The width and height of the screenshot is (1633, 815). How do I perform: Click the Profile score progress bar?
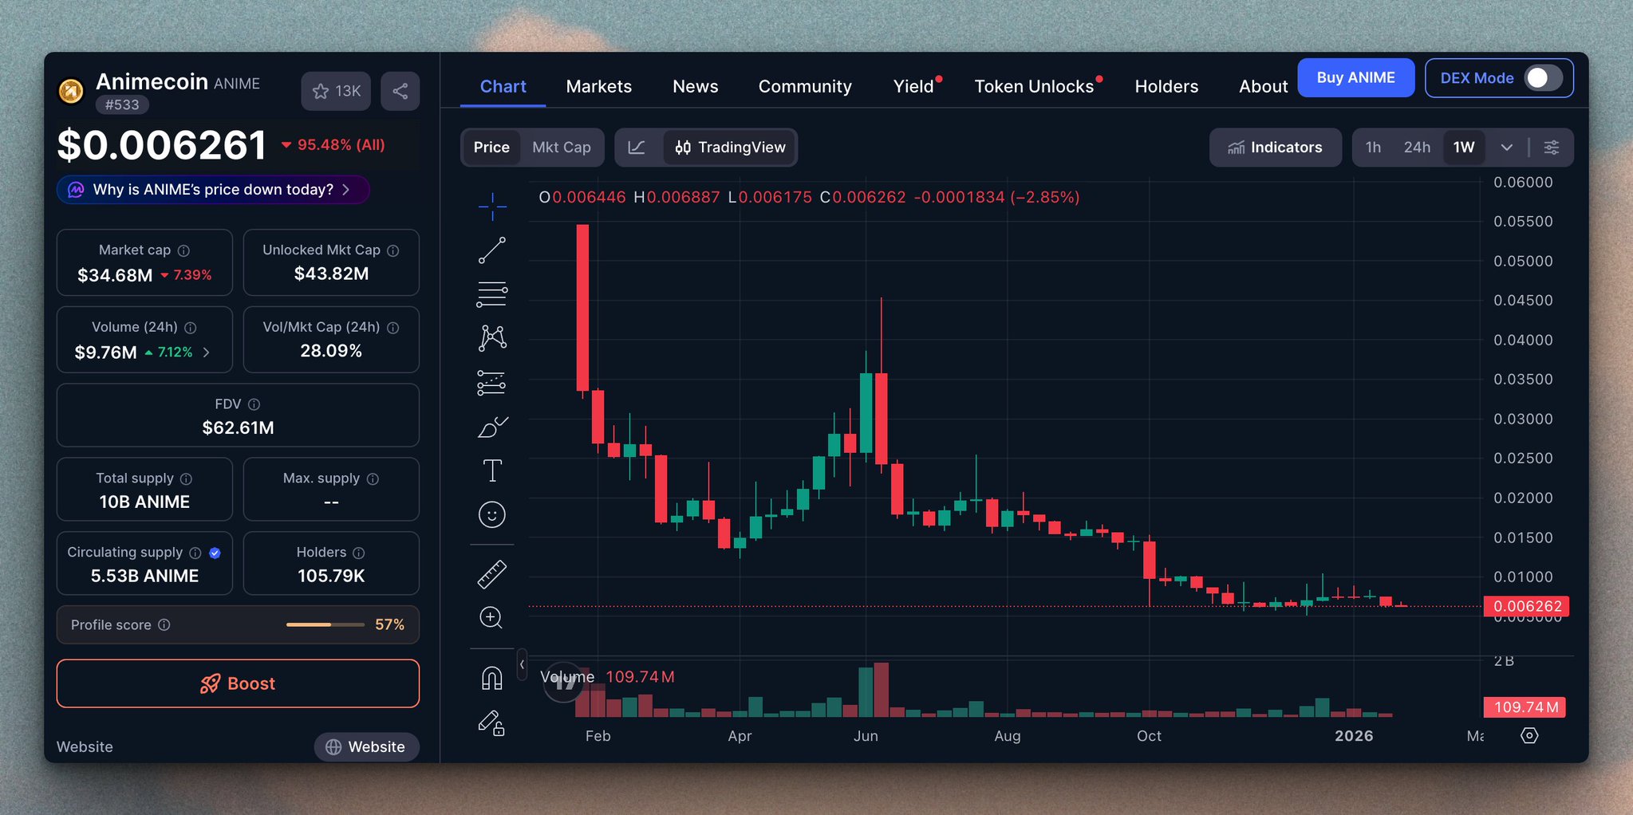[x=325, y=624]
